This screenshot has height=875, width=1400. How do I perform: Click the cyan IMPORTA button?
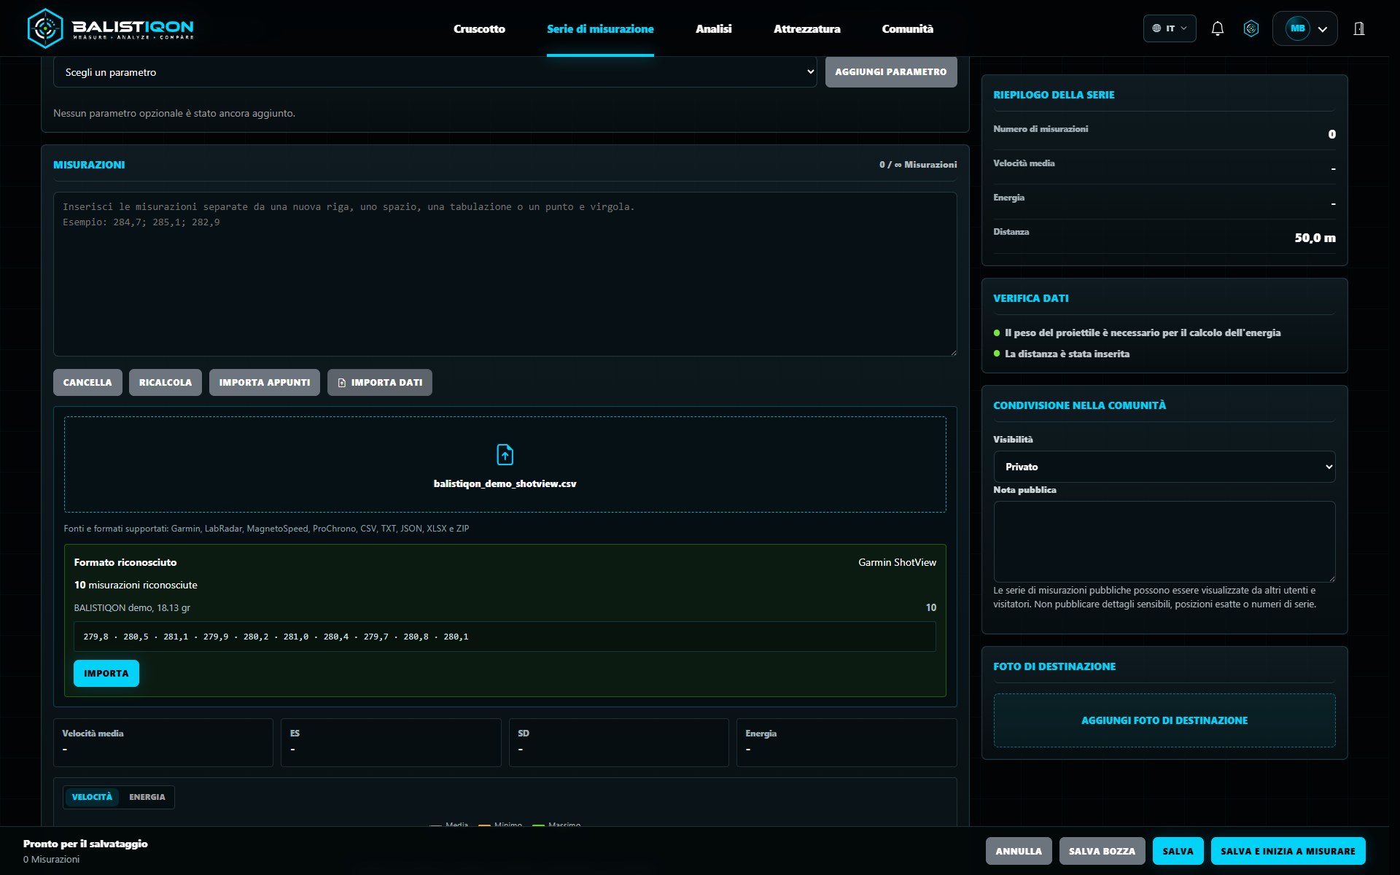(x=106, y=674)
